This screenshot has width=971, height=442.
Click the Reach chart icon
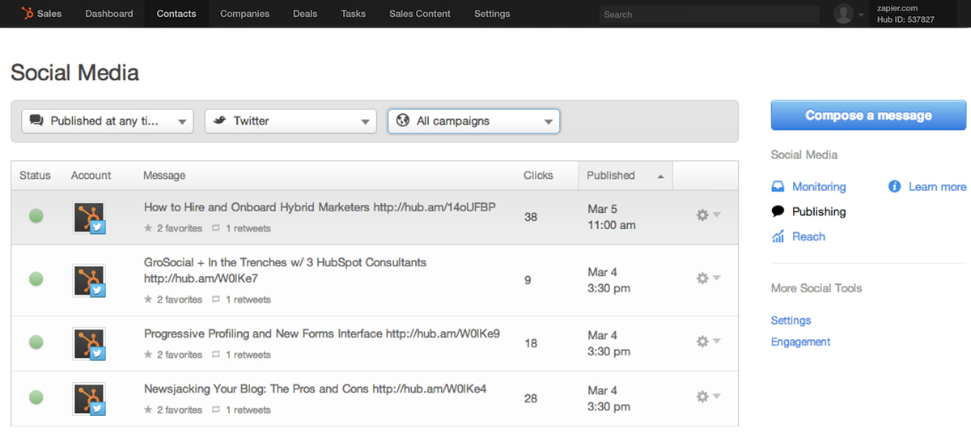[x=778, y=237]
